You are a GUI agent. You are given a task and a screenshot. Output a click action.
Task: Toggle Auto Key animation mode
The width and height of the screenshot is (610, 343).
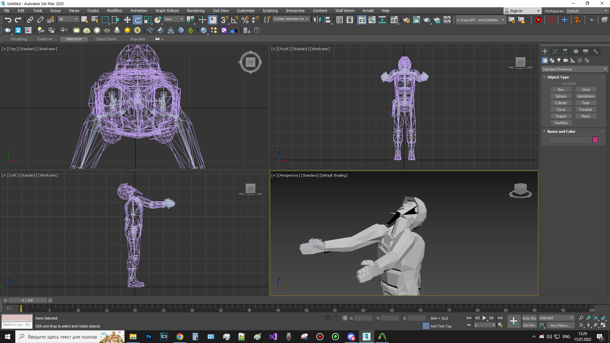click(x=529, y=318)
